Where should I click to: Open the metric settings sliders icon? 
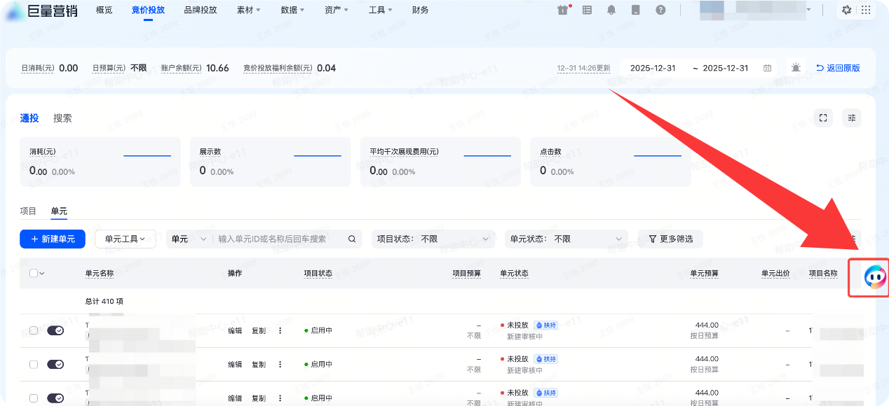pos(852,118)
